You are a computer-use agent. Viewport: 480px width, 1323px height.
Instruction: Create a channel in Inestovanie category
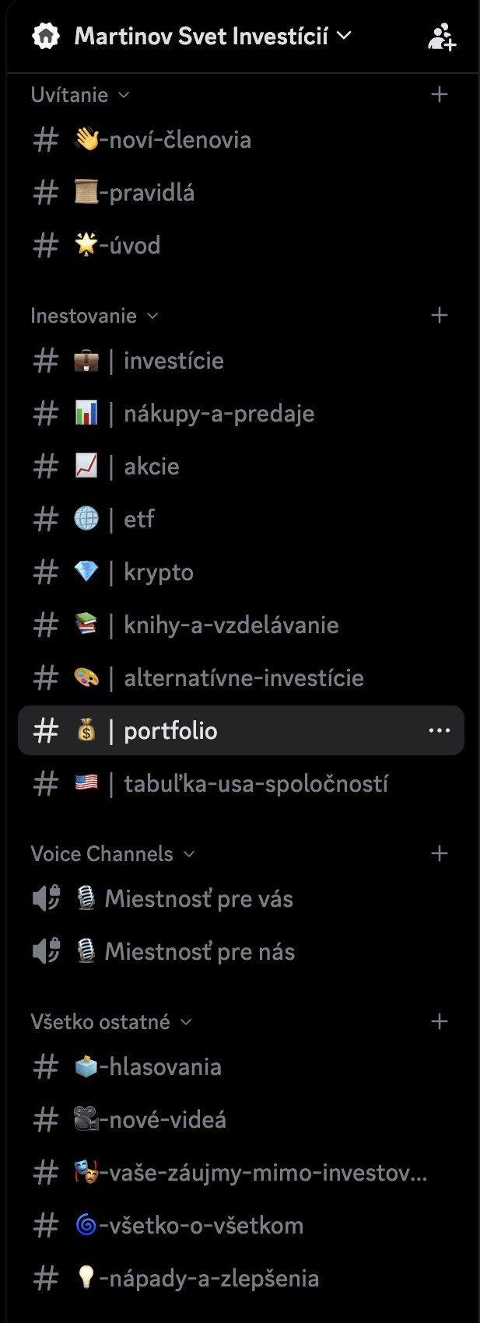pos(440,316)
